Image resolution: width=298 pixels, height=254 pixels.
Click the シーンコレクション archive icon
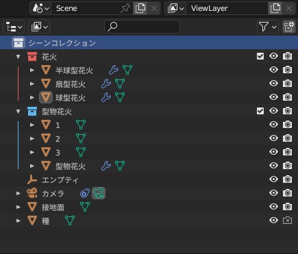[x=18, y=42]
